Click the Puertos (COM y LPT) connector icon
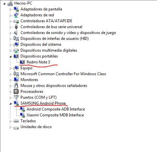The height and width of the screenshot is (152, 157). [x=16, y=97]
